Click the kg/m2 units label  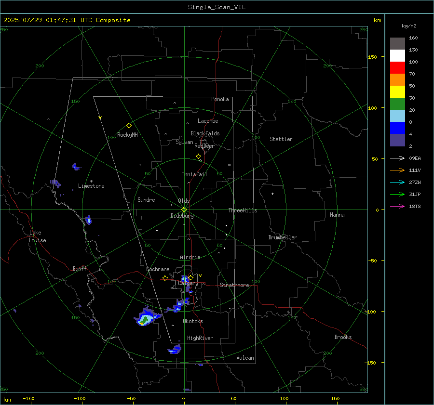tap(409, 26)
